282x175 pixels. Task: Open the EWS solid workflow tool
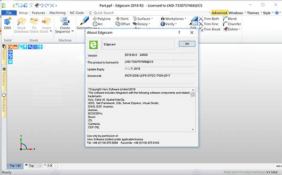point(8,23)
